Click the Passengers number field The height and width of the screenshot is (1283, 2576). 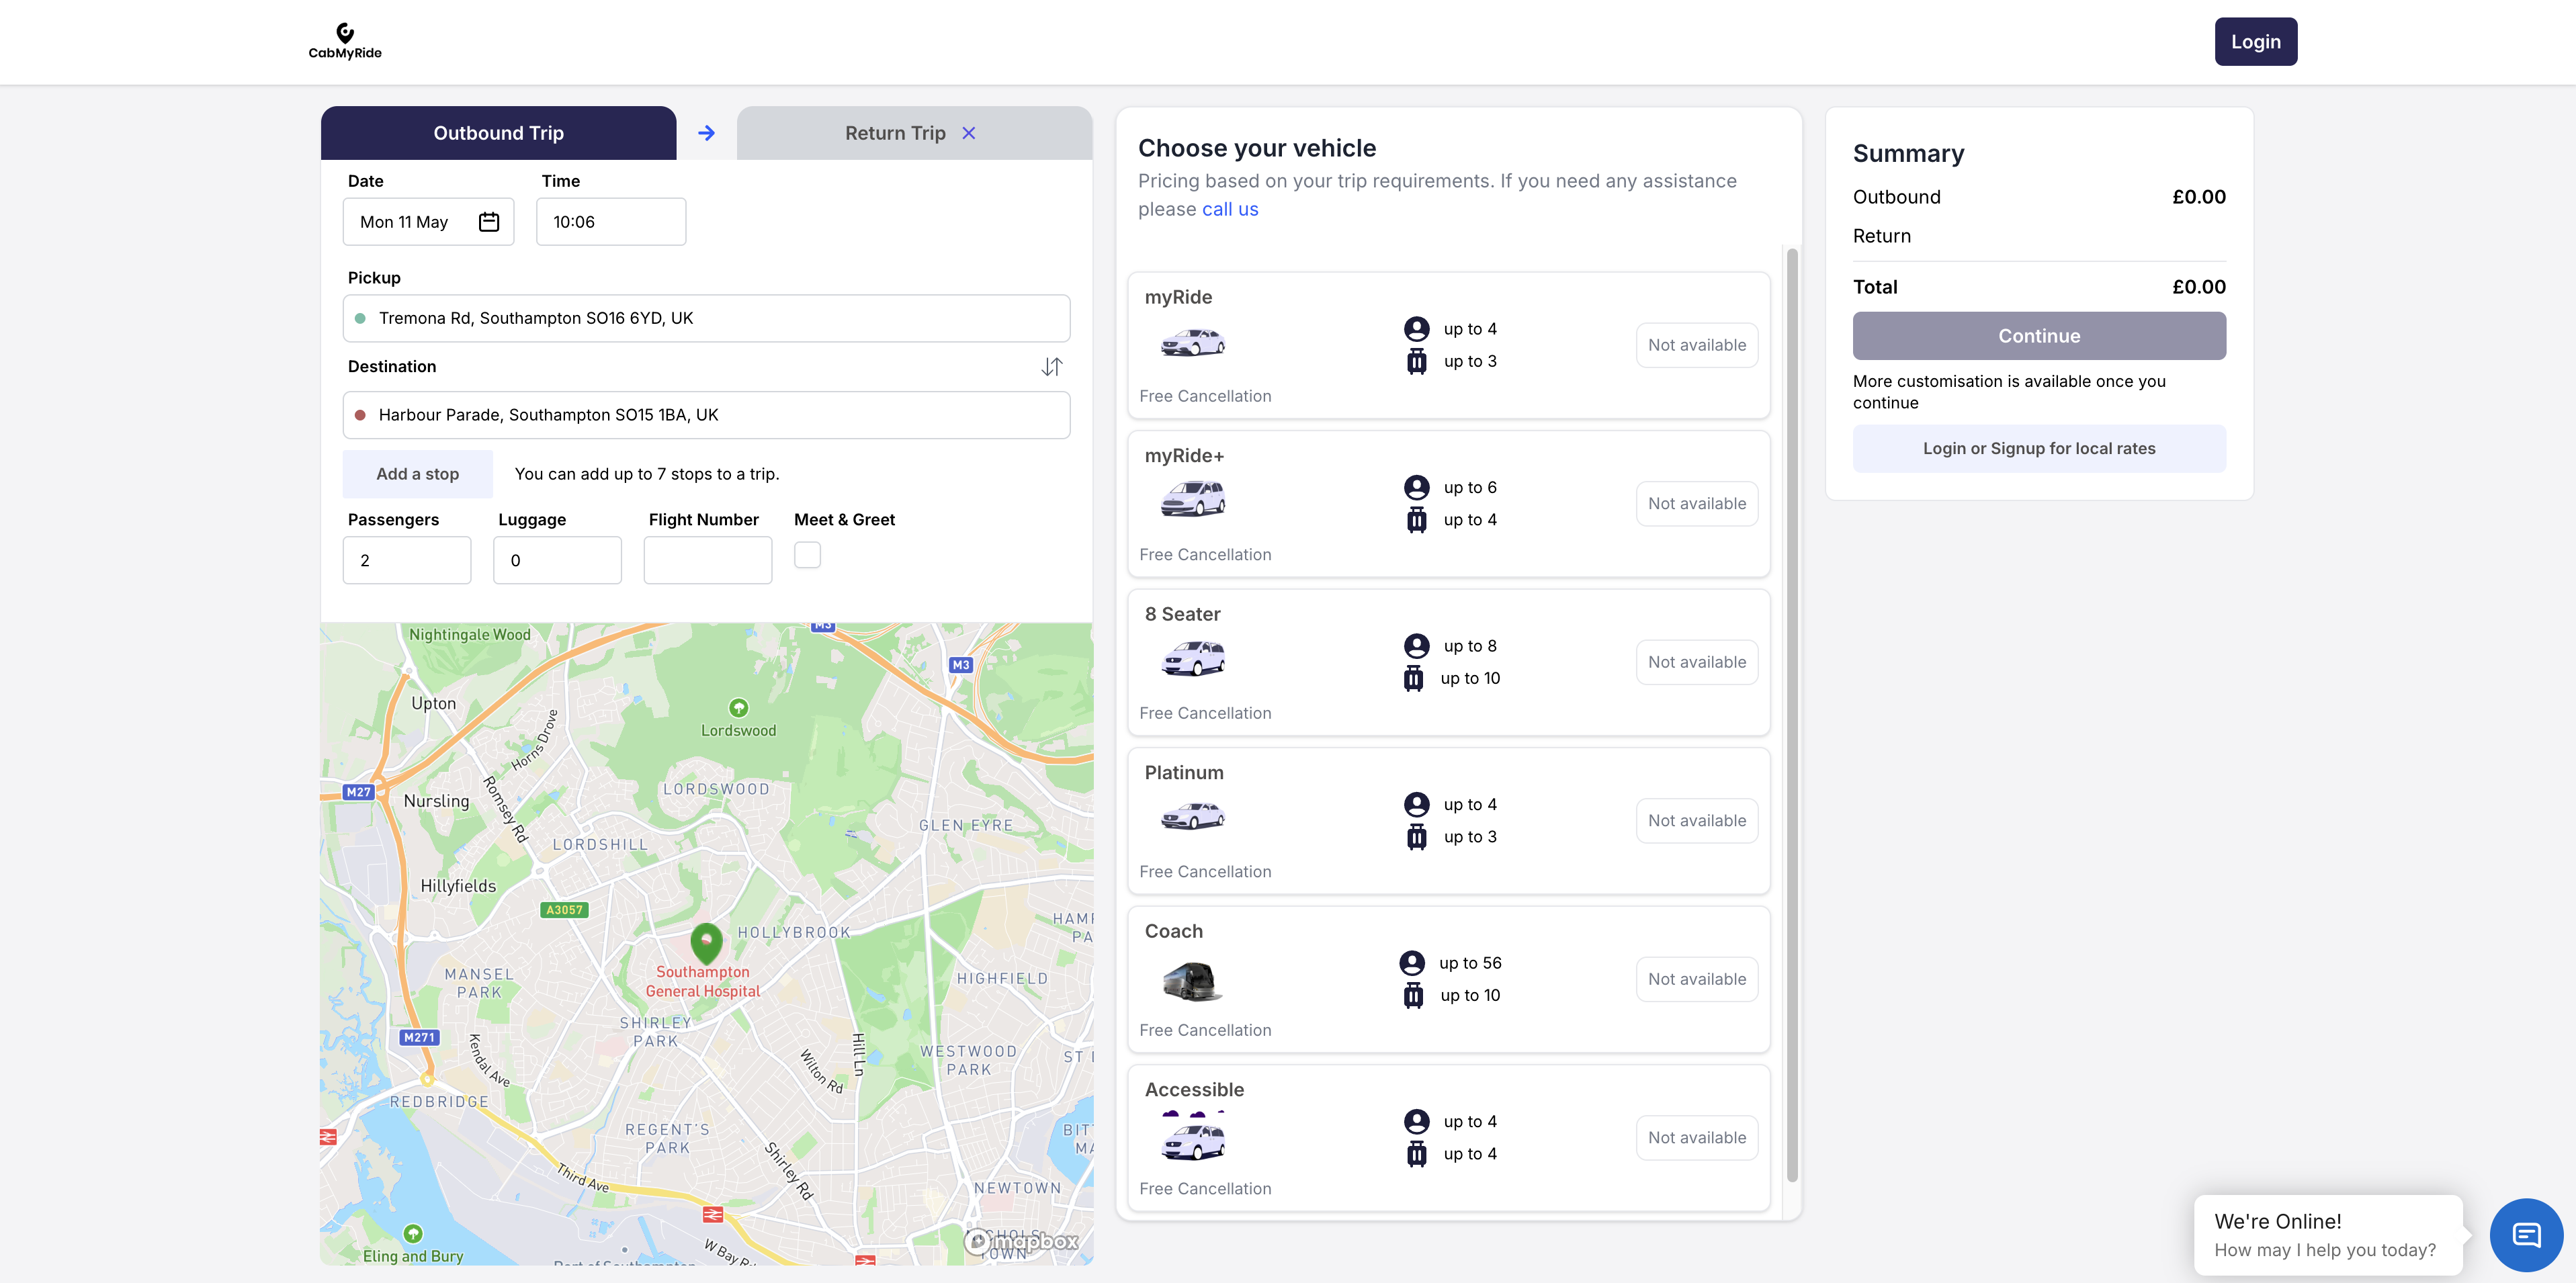point(407,560)
